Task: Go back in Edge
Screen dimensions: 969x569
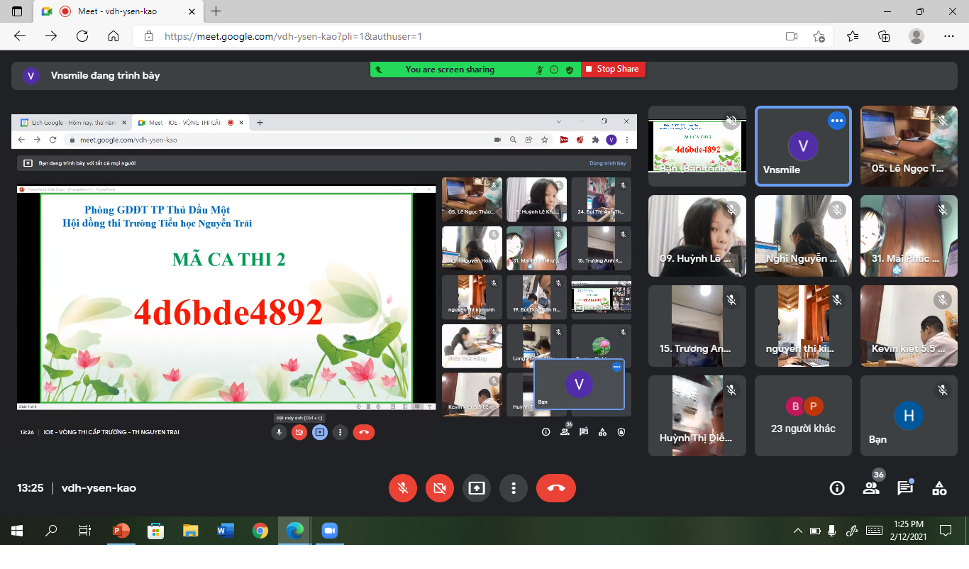Action: 20,36
